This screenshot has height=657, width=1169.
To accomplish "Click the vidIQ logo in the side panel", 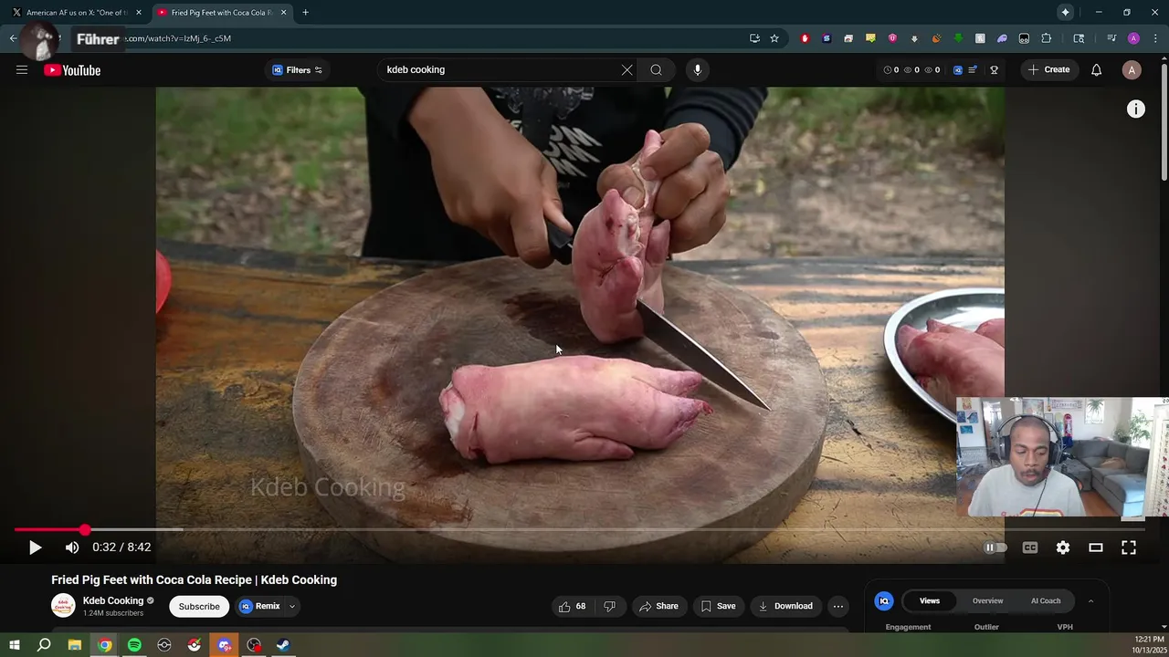I will click(883, 600).
